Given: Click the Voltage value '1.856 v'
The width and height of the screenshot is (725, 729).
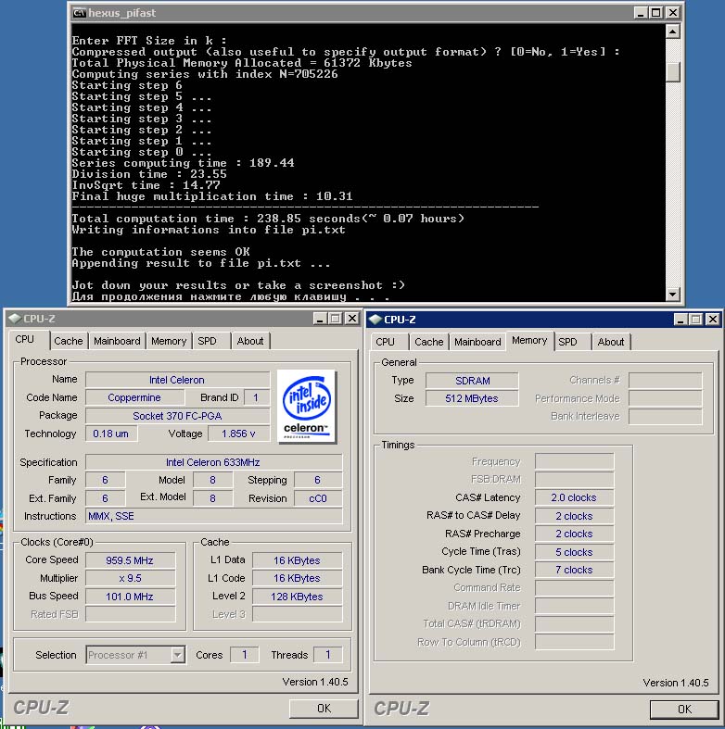Looking at the screenshot, I should tap(238, 434).
